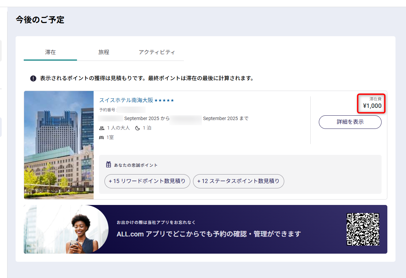Click the five-star hotel rating
406x278 pixels.
164,100
